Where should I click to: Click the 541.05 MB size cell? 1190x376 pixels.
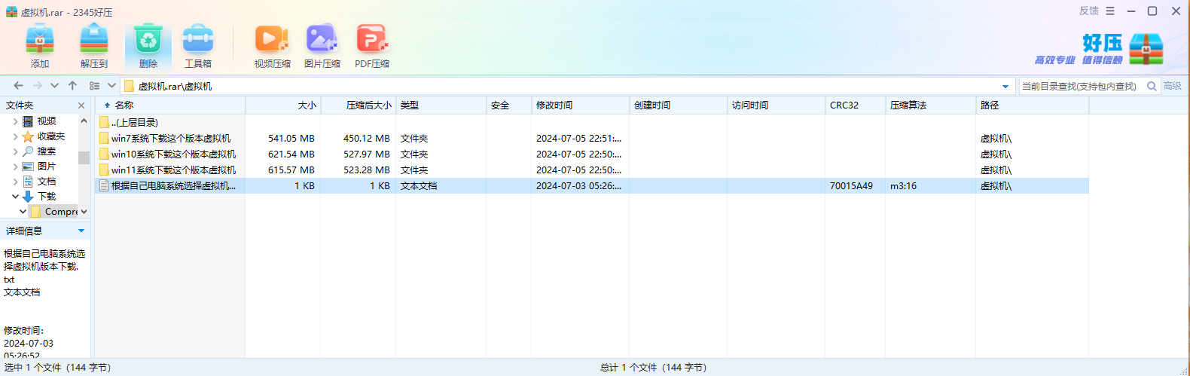[291, 139]
